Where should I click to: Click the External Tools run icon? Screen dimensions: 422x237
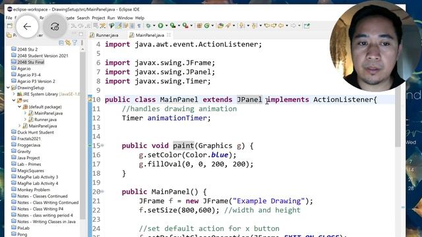coord(185,26)
